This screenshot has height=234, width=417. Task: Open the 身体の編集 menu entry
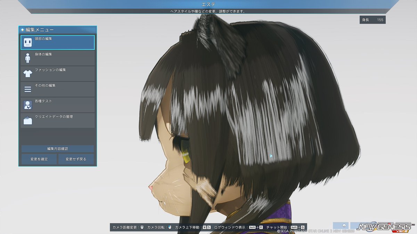click(58, 58)
